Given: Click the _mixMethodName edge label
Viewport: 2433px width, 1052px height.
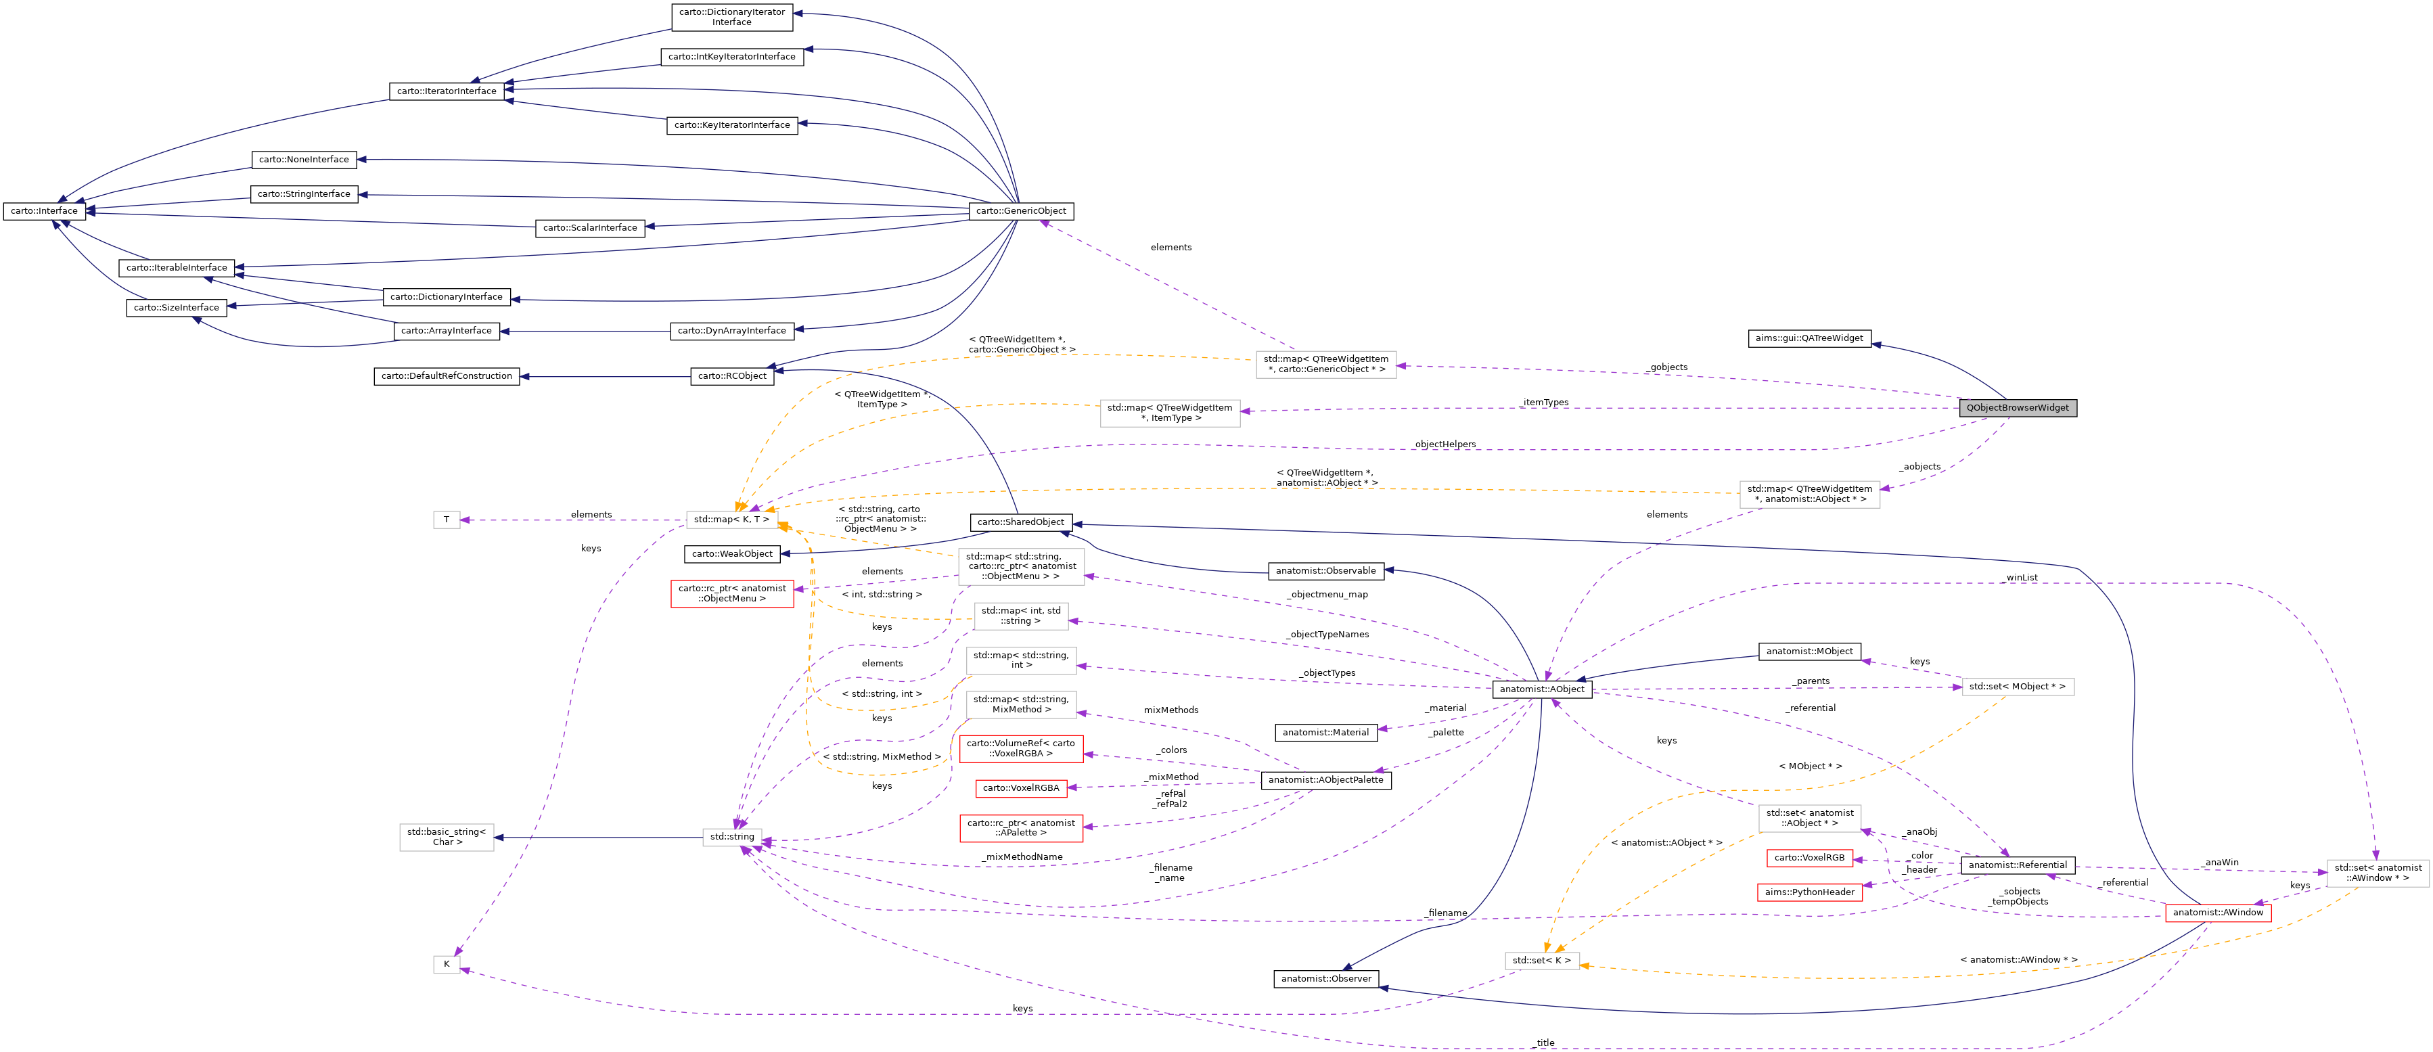Looking at the screenshot, I should point(1022,857).
